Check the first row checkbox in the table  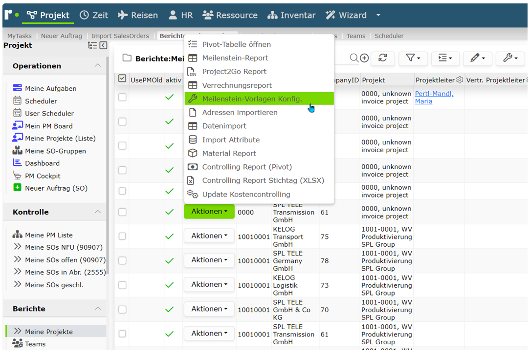(122, 97)
